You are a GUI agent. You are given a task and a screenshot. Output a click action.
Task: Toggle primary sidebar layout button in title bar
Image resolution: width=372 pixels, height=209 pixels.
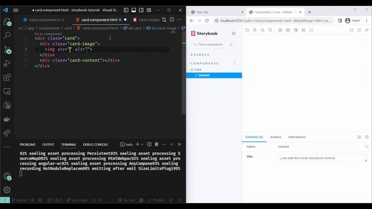point(126,10)
